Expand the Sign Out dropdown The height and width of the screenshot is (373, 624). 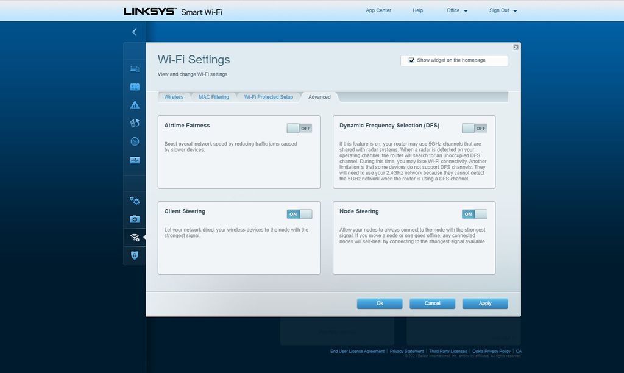click(x=502, y=10)
